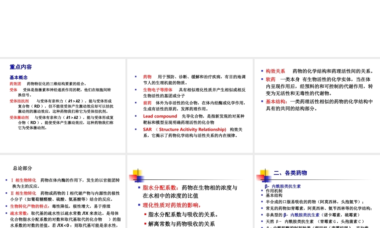Click the bullet marker next to 构效关系
This screenshot has width=380, height=228.
pyautogui.click(x=262, y=71)
